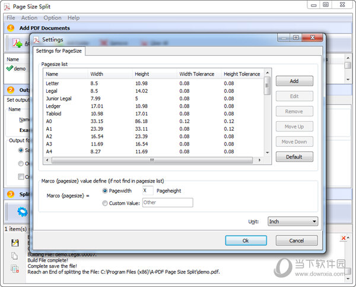Select the A0 pagesize row
The image size is (356, 287).
[x=154, y=121]
